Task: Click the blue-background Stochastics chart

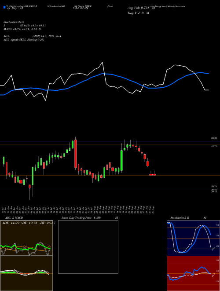Action: click(193, 238)
